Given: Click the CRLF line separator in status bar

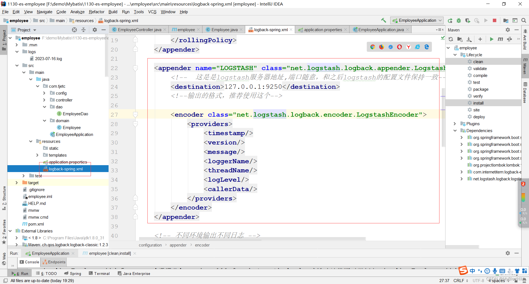Looking at the screenshot, I should [461, 281].
